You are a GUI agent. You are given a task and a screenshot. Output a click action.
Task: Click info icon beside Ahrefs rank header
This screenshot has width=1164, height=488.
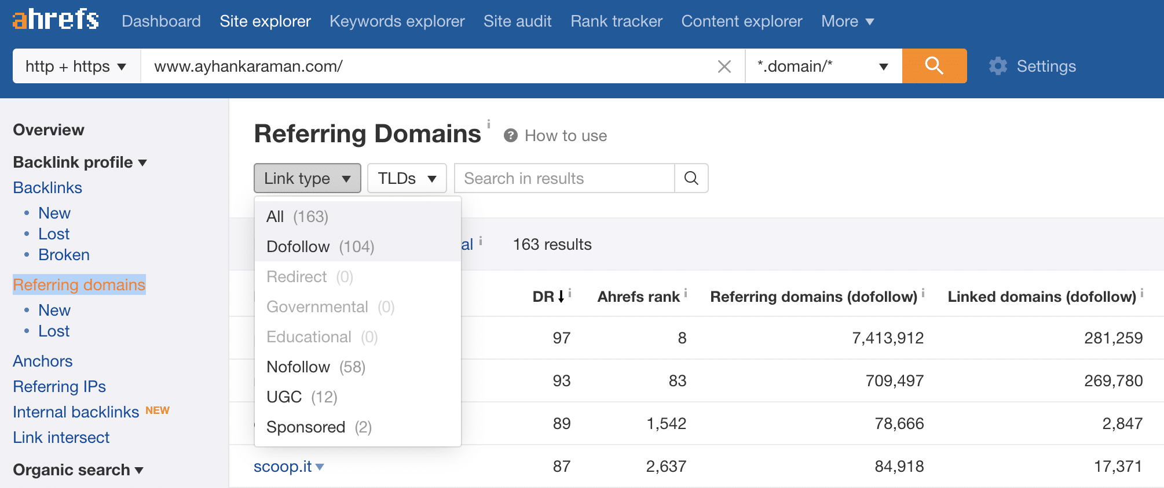coord(686,293)
